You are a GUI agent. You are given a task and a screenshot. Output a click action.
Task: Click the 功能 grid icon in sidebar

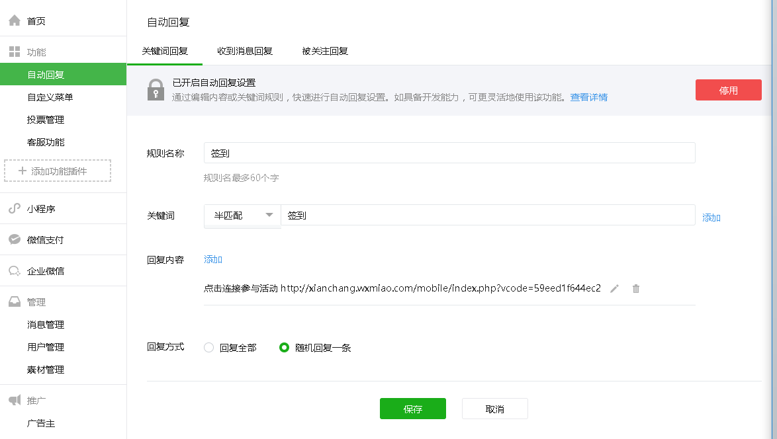coord(14,52)
